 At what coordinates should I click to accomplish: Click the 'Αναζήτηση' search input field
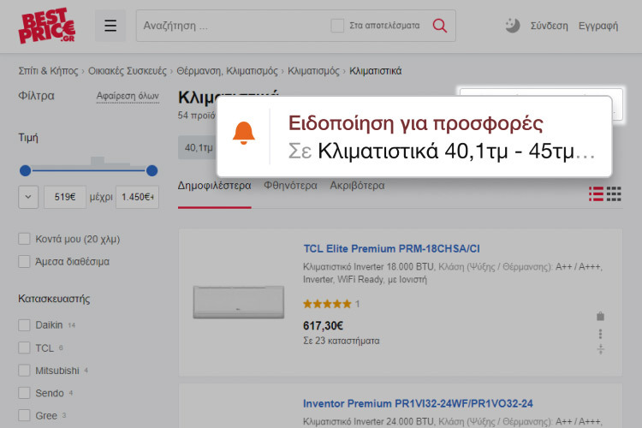coord(231,26)
